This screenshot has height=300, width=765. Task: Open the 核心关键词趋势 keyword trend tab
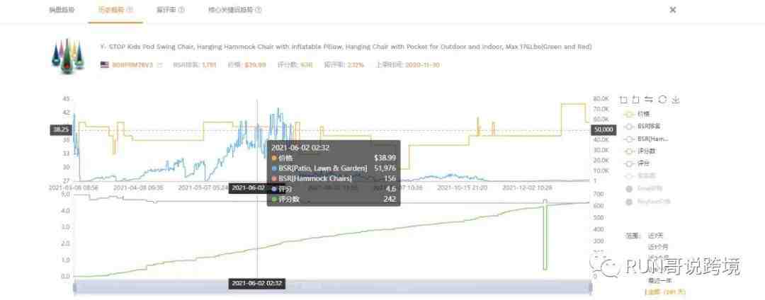pyautogui.click(x=231, y=10)
